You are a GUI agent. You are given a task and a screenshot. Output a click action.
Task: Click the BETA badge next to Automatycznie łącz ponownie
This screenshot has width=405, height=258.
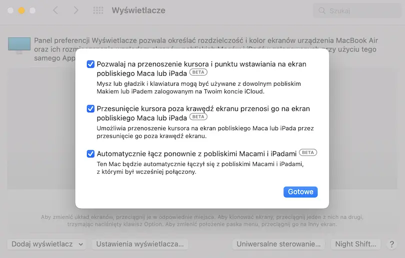point(308,153)
